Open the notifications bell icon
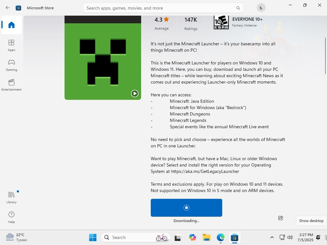The height and width of the screenshot is (245, 327). point(318,237)
